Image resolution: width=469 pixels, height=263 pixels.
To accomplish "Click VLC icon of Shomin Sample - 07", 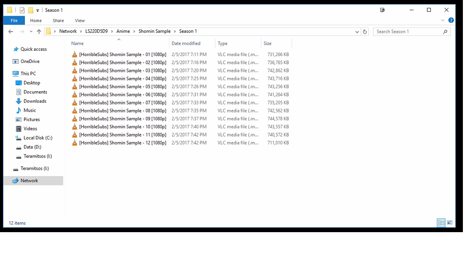I will [x=75, y=103].
